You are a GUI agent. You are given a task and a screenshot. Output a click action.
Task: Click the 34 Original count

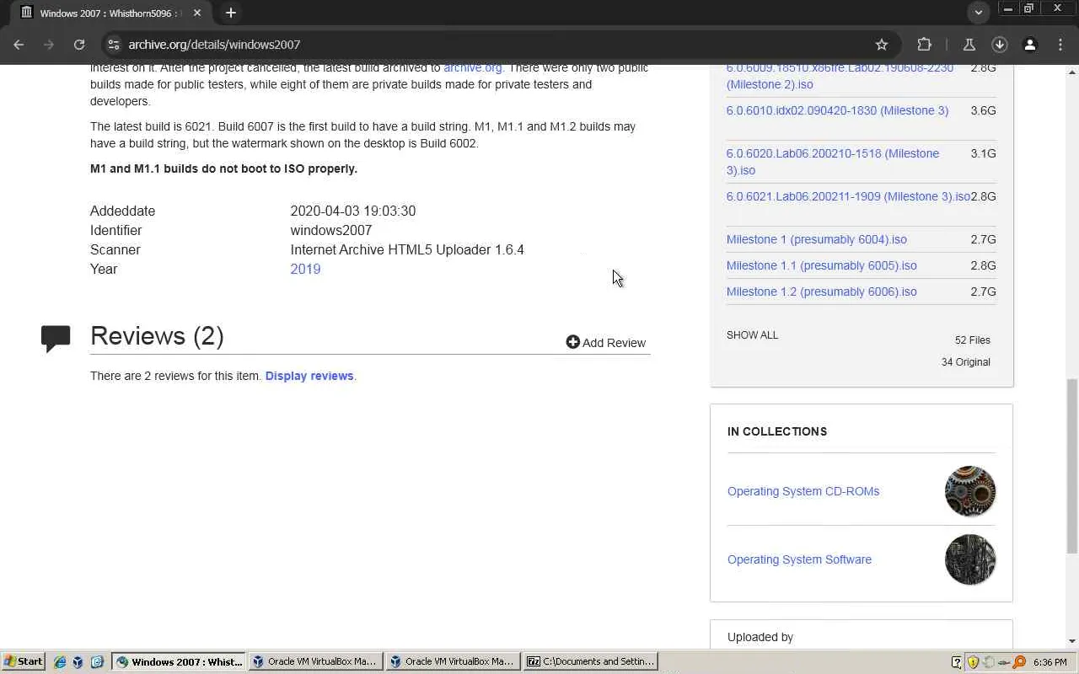pyautogui.click(x=966, y=362)
